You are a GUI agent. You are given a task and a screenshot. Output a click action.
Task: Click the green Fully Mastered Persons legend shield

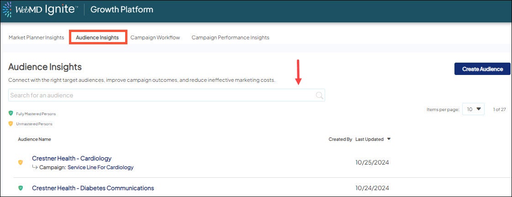coord(11,113)
